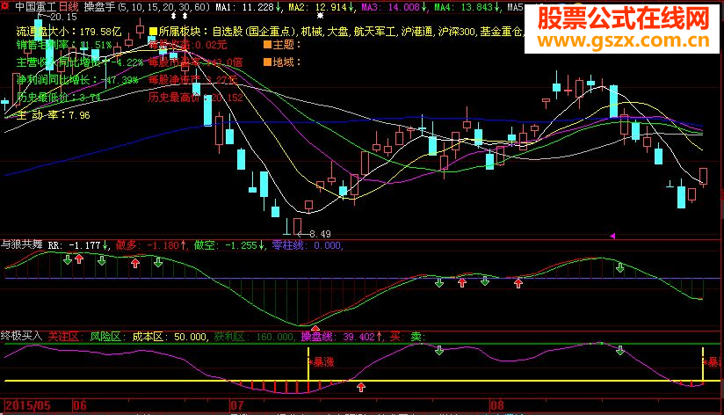The image size is (724, 415).
Task: Select the stock name 中国重工
Action: coord(35,7)
